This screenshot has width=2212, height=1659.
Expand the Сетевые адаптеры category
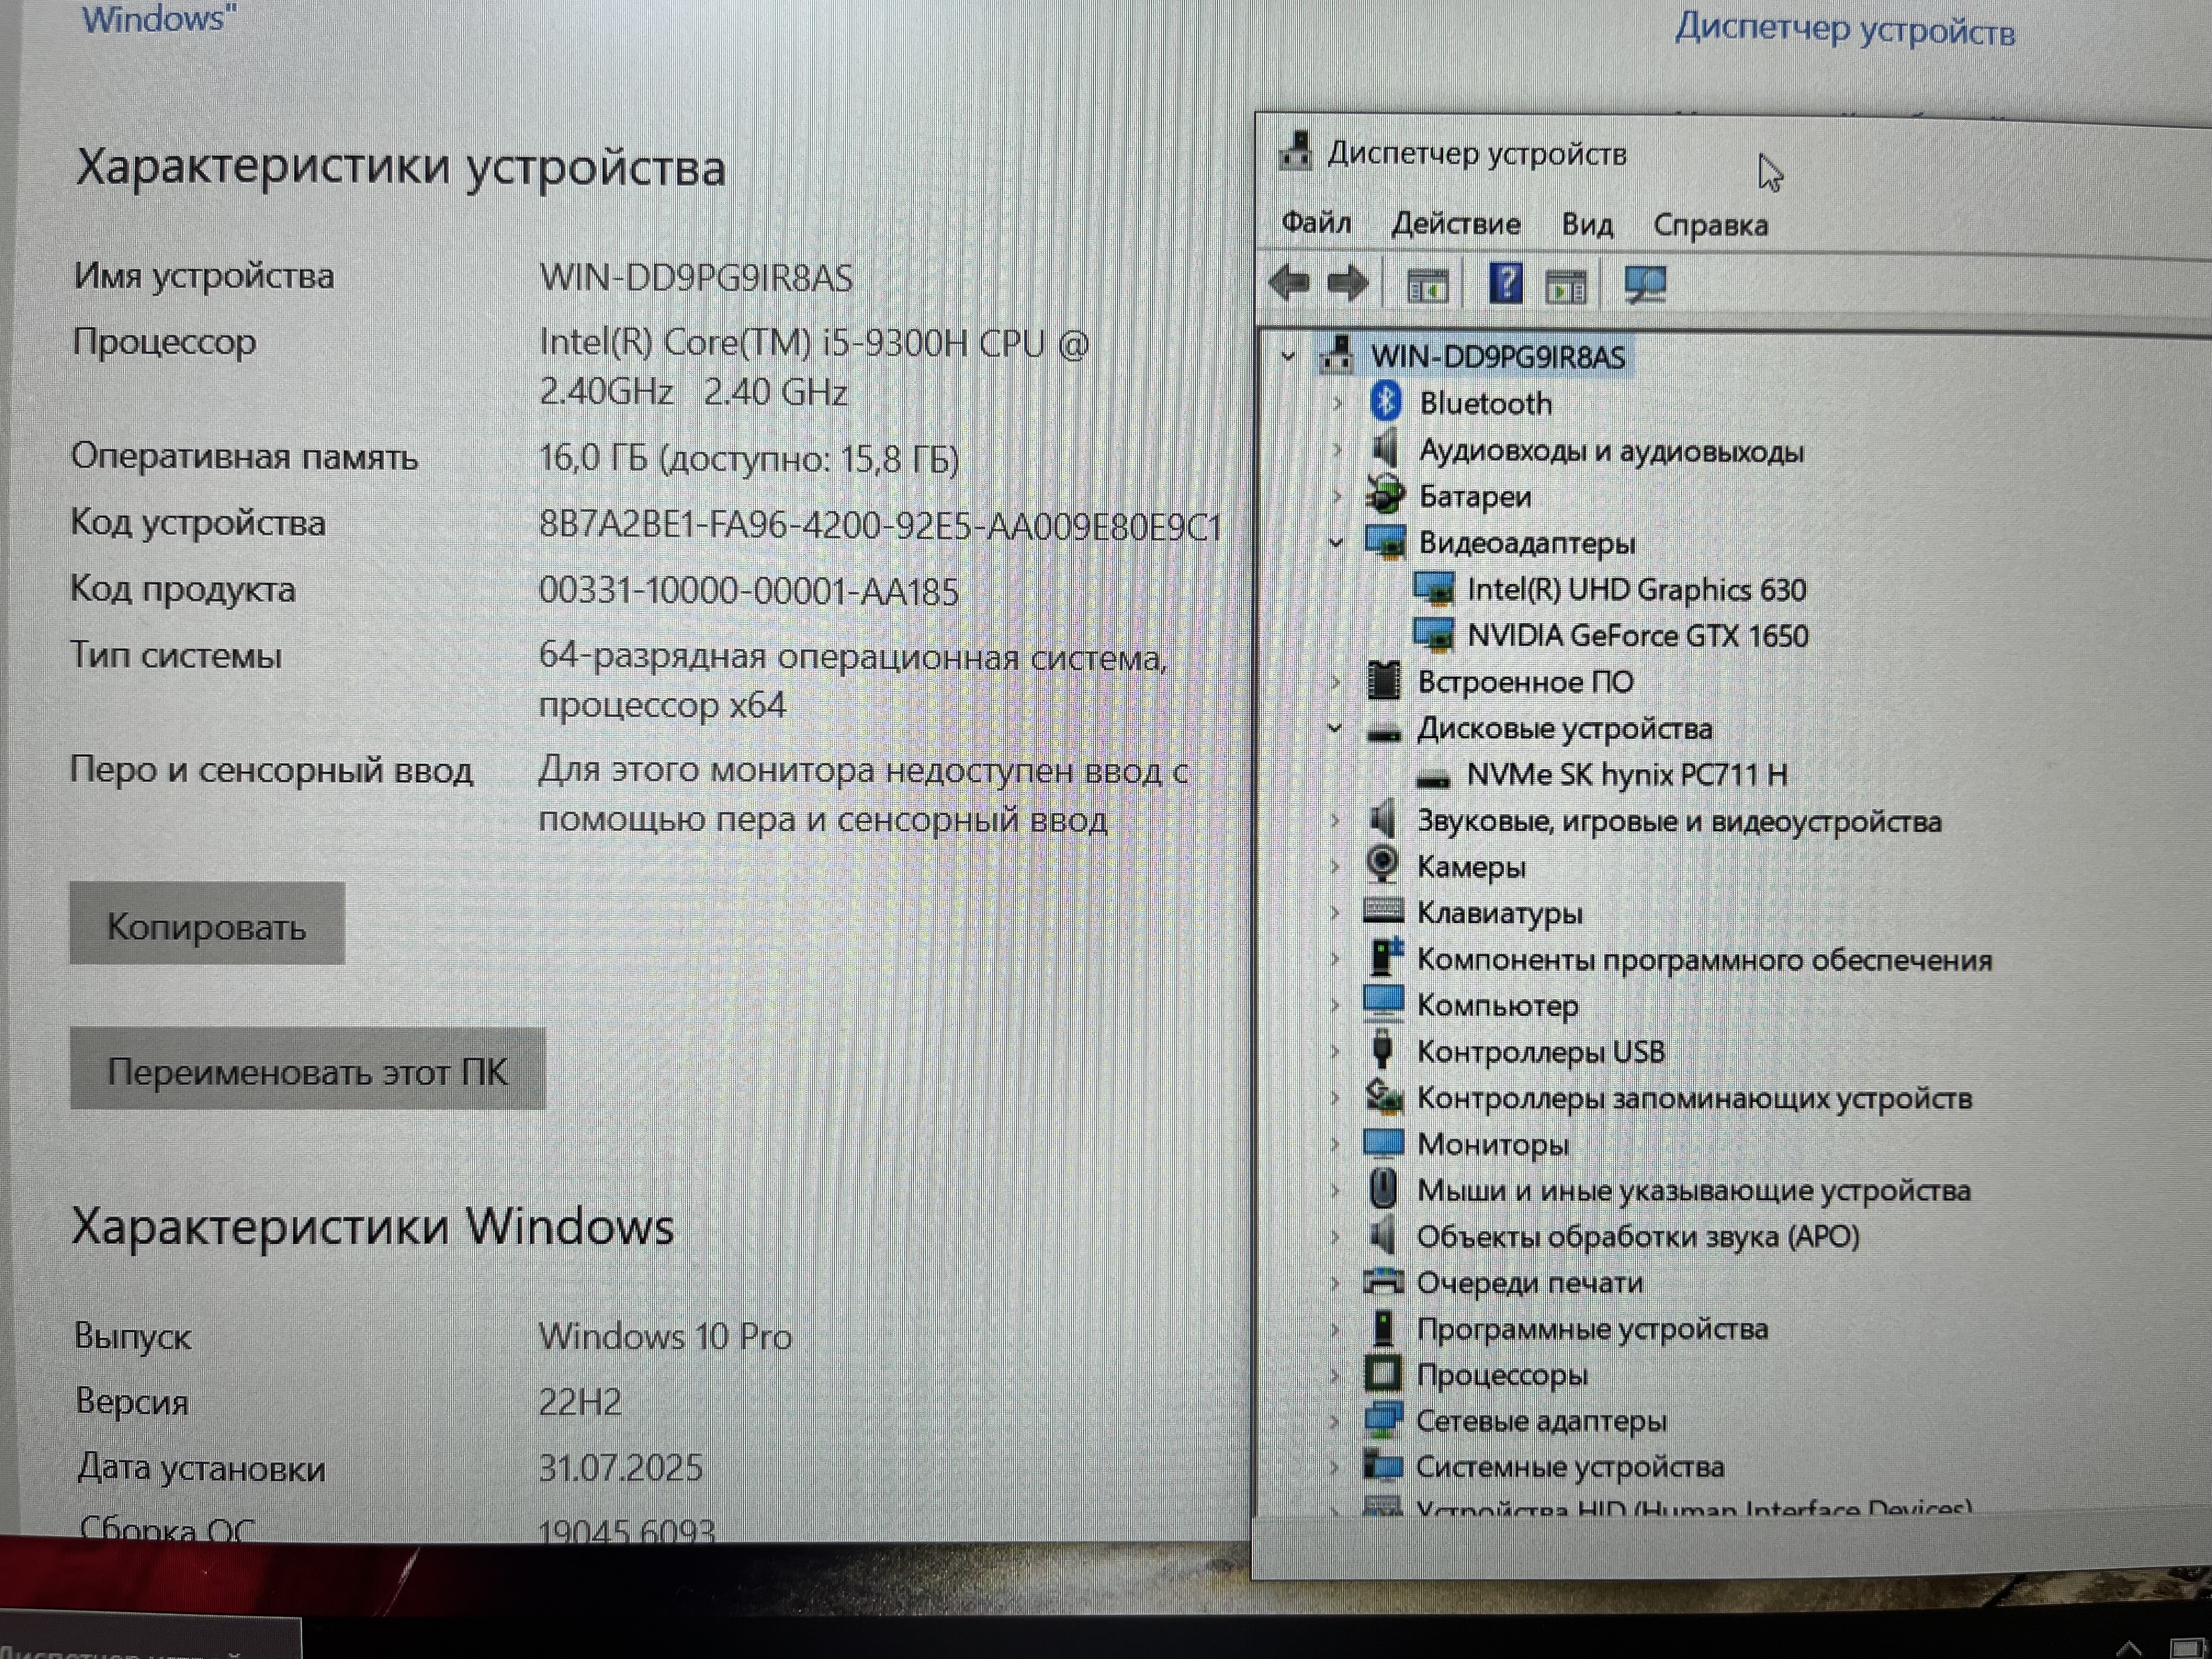(1335, 1421)
